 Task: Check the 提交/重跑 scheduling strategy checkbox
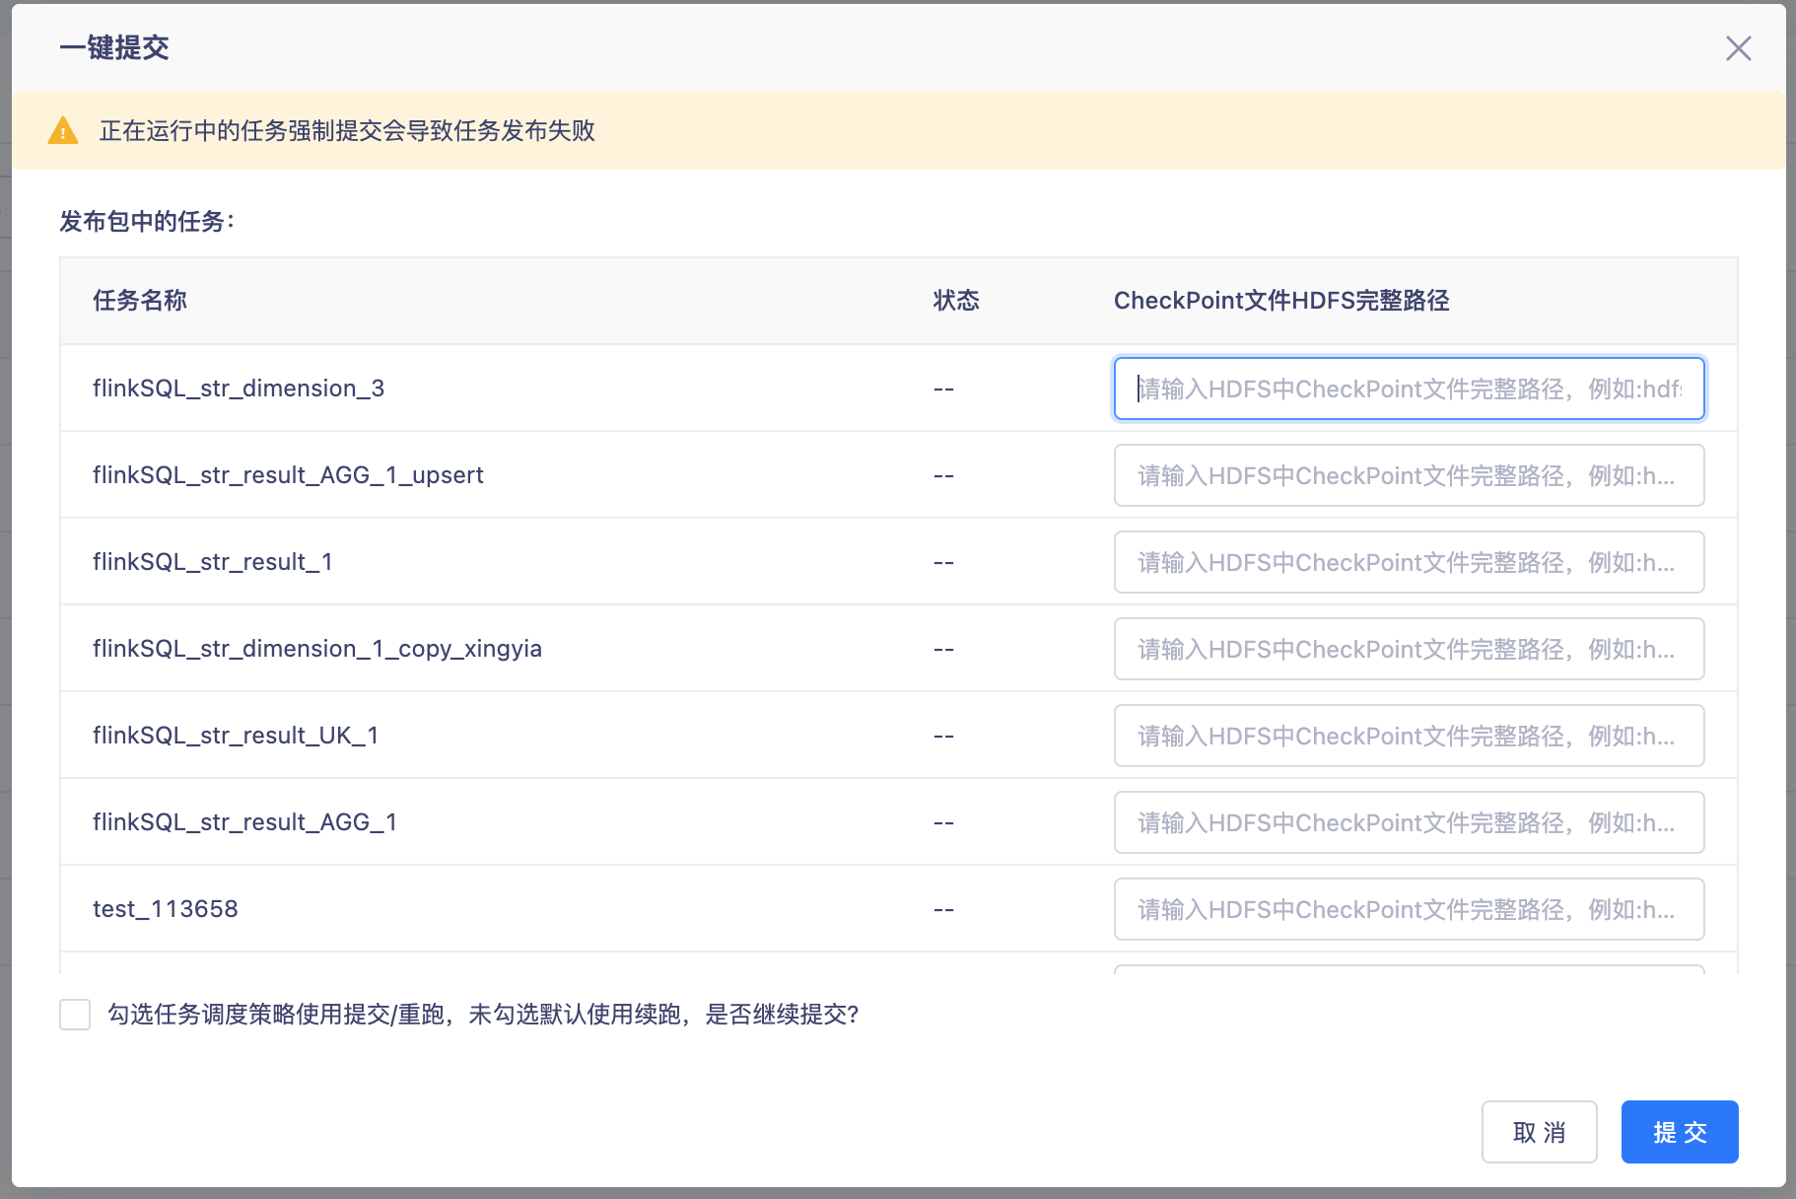click(75, 1014)
